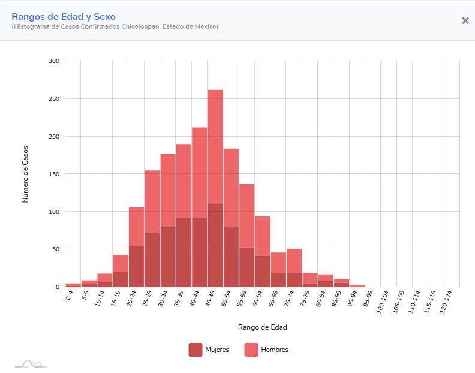Select the Mujeres bar for 45-49 range
Viewport: 475px width, 373px height.
tap(215, 246)
